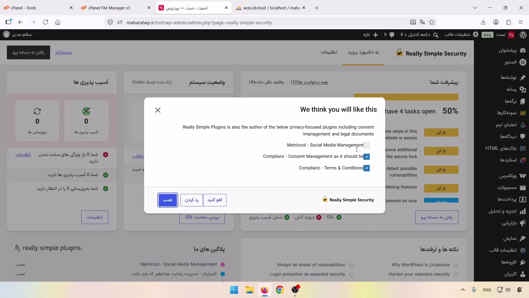Click the yellow progress bar
The height and width of the screenshot is (298, 529).
tap(406, 97)
